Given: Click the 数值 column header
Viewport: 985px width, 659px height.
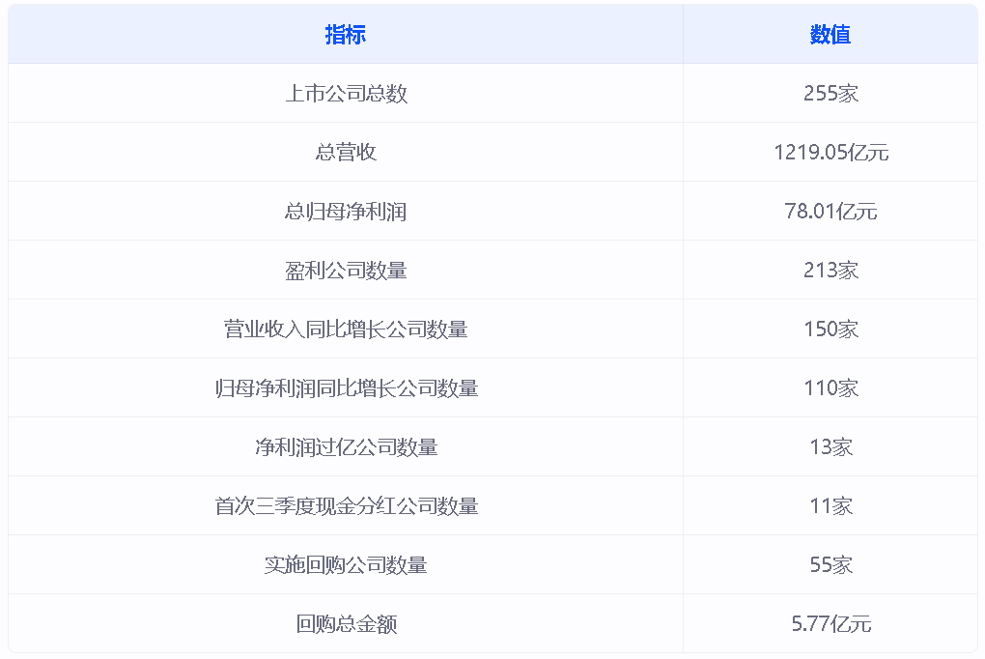Looking at the screenshot, I should tap(830, 35).
